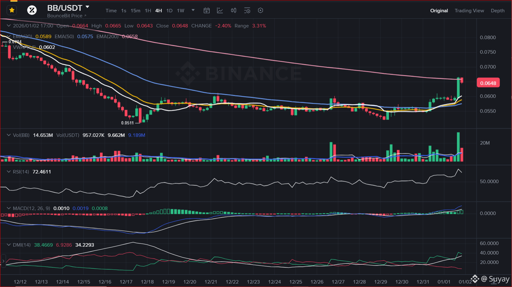
Task: Click the 12/25 date on time axis
Action: tap(296, 282)
